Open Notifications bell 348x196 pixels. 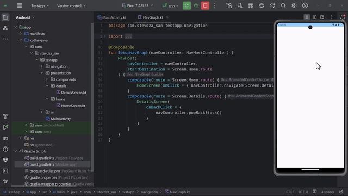tap(343, 17)
